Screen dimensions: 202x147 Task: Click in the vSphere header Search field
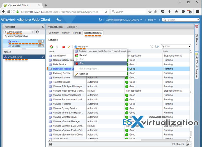coord(180,20)
